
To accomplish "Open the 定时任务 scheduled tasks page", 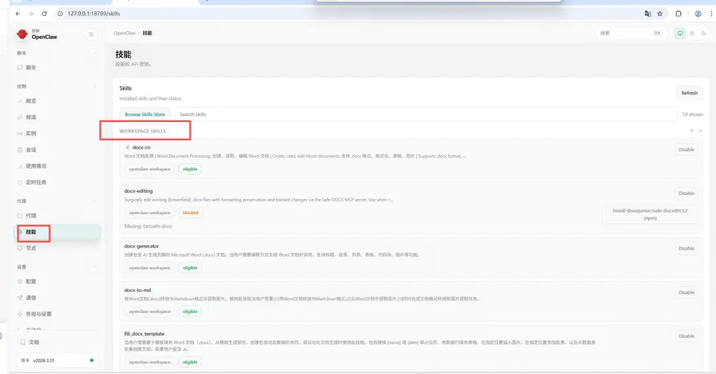I will click(x=57, y=182).
